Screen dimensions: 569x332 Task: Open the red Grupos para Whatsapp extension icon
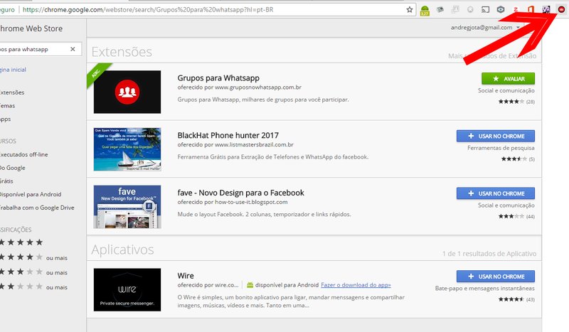[561, 10]
